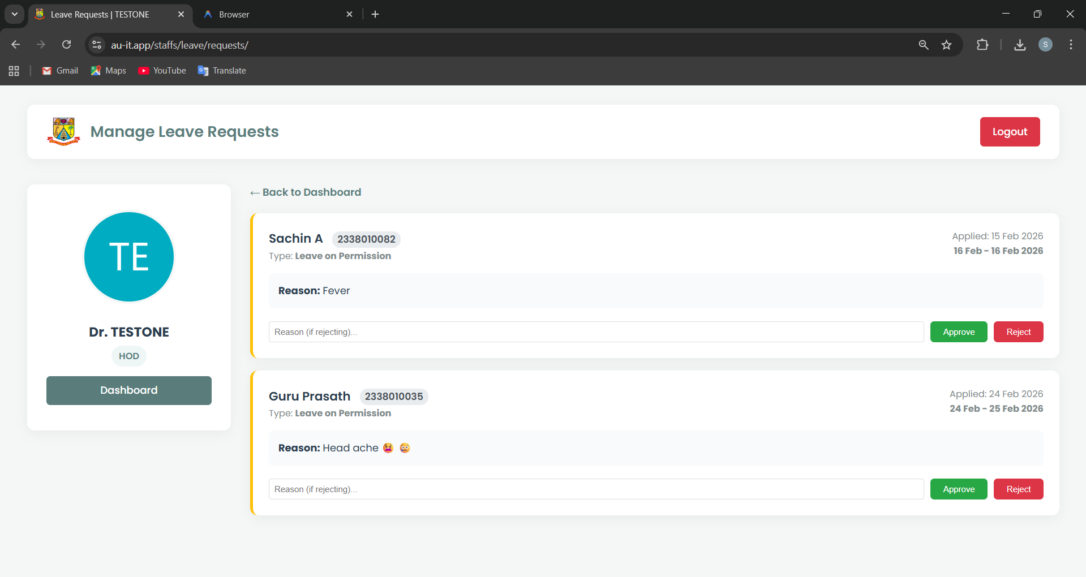Approve Sachin A's leave request
Screen dimensions: 1086x577
pyautogui.click(x=959, y=332)
